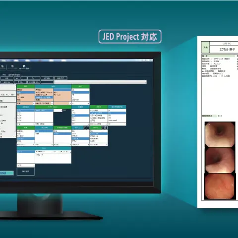This screenshot has width=238, height=238.
Task: Select highlighted item in the top-right white list
Action: 80,92
